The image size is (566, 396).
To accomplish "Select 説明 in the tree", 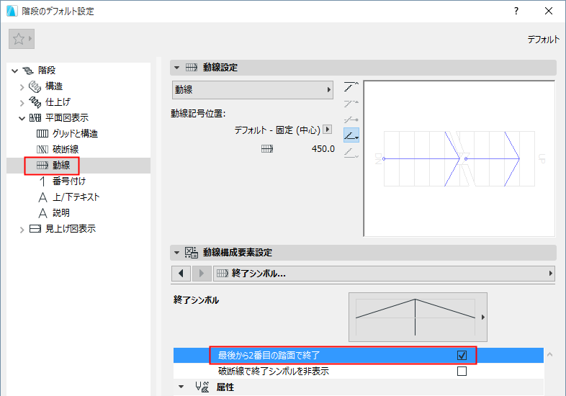I will tap(61, 213).
